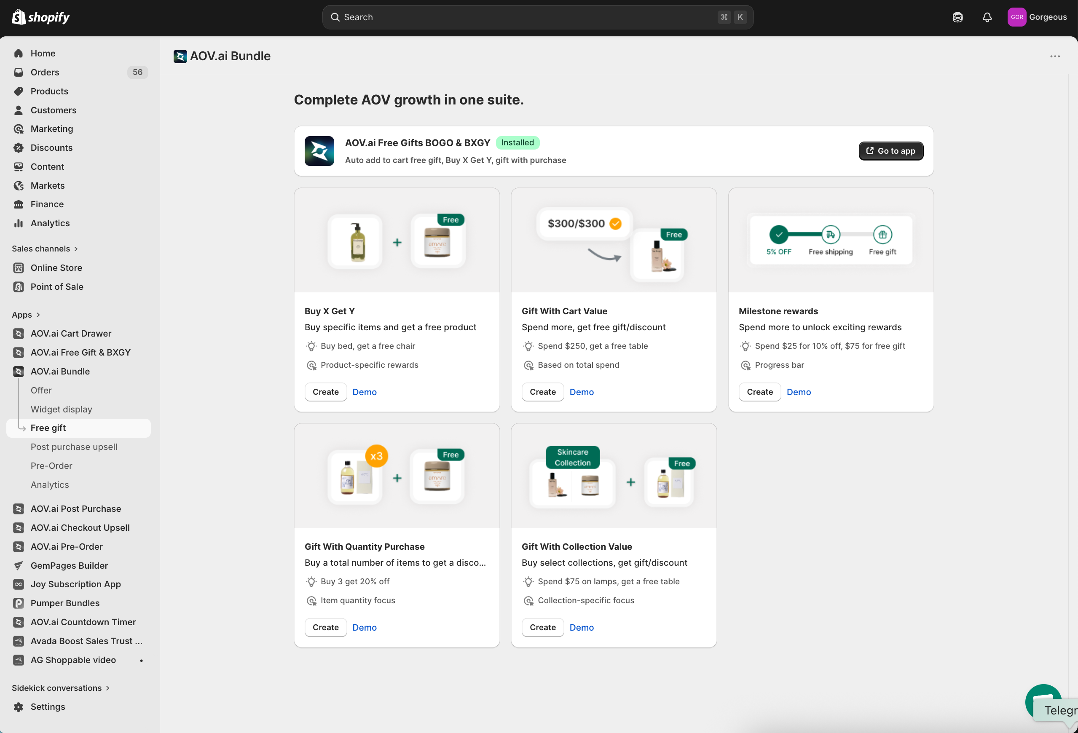
Task: Open the notifications bell
Action: click(x=987, y=17)
